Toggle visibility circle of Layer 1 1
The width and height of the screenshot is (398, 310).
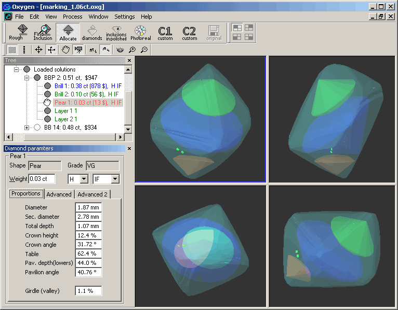(47, 111)
